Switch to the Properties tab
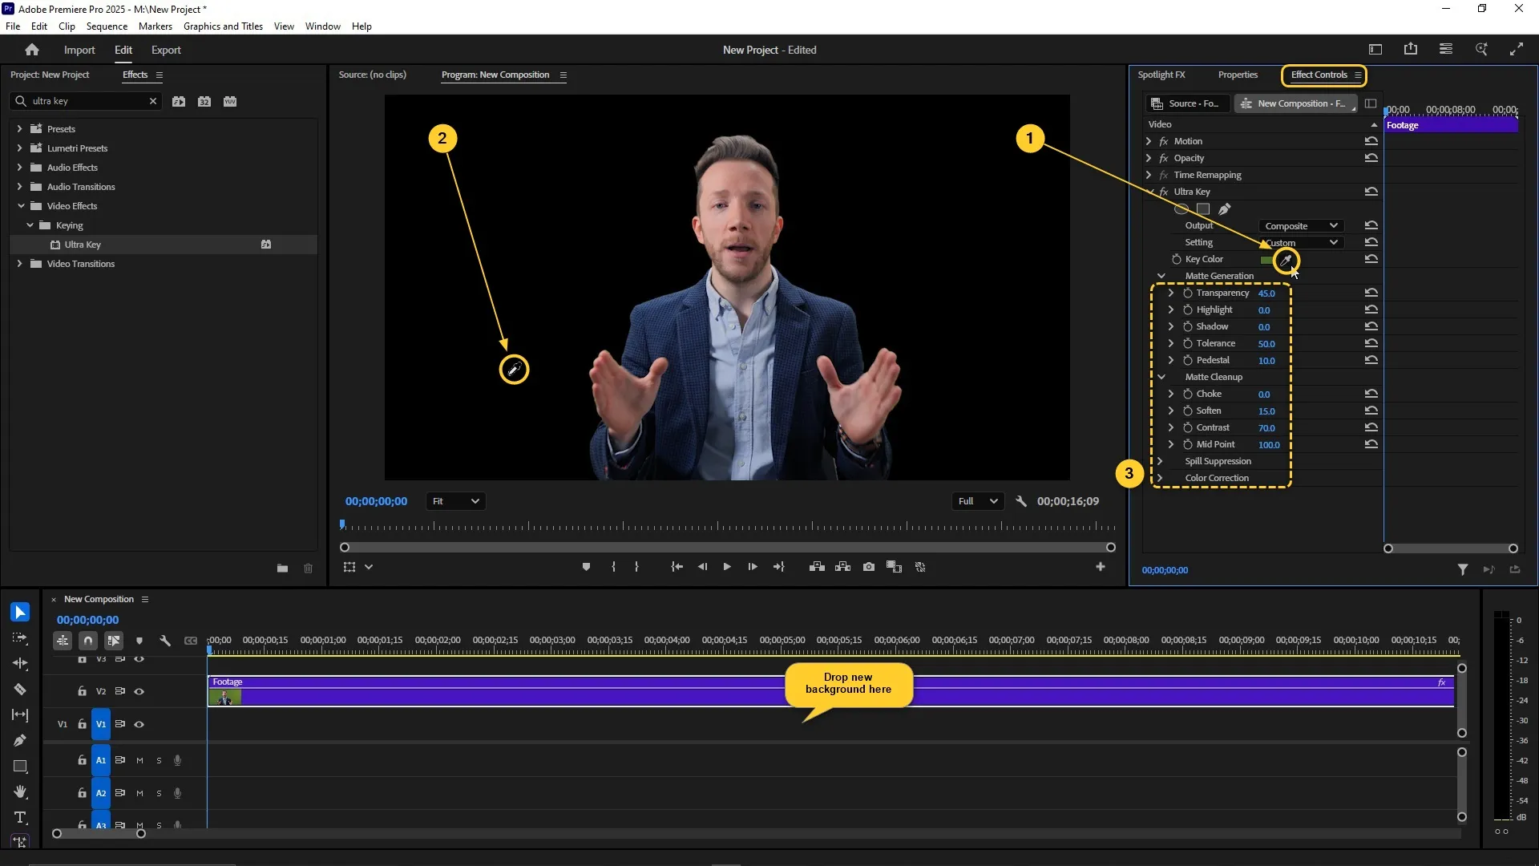Image resolution: width=1539 pixels, height=866 pixels. click(x=1237, y=75)
